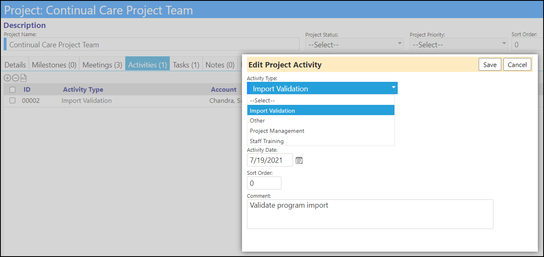This screenshot has height=257, width=544.
Task: Collapse the Activity Type combo box arrow
Action: coord(393,88)
